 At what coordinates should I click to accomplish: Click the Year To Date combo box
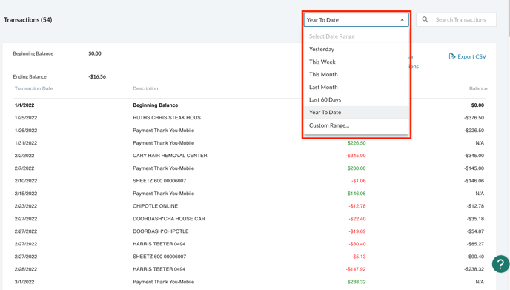[356, 20]
